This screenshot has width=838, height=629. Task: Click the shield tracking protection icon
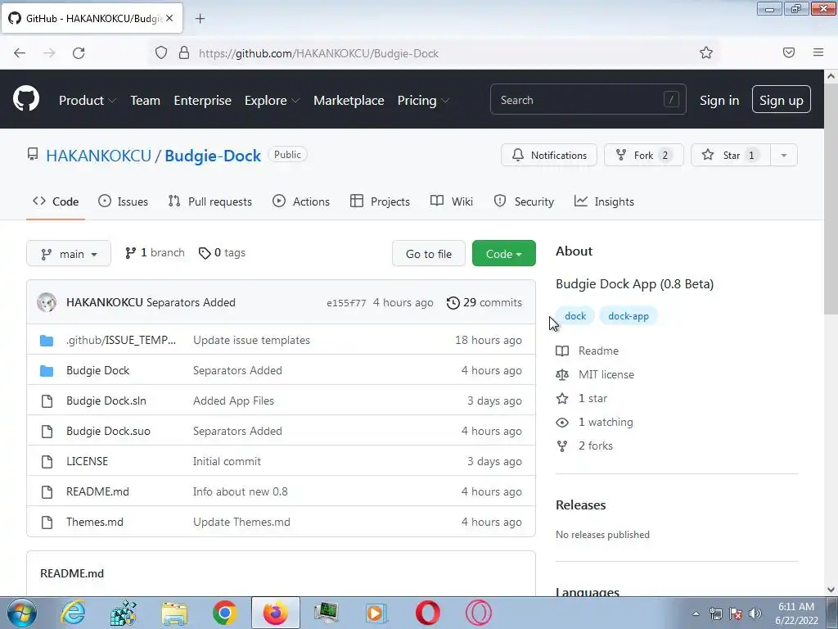tap(161, 52)
